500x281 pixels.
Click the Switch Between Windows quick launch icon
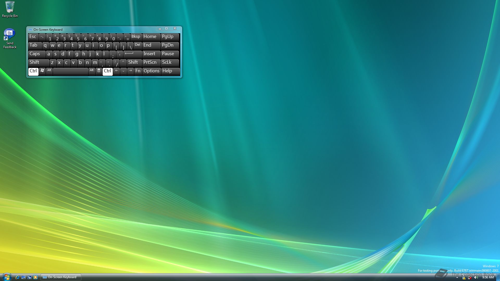pyautogui.click(x=29, y=277)
